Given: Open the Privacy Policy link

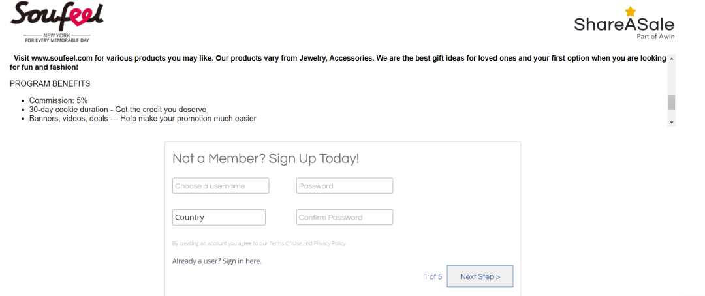Looking at the screenshot, I should [x=330, y=243].
